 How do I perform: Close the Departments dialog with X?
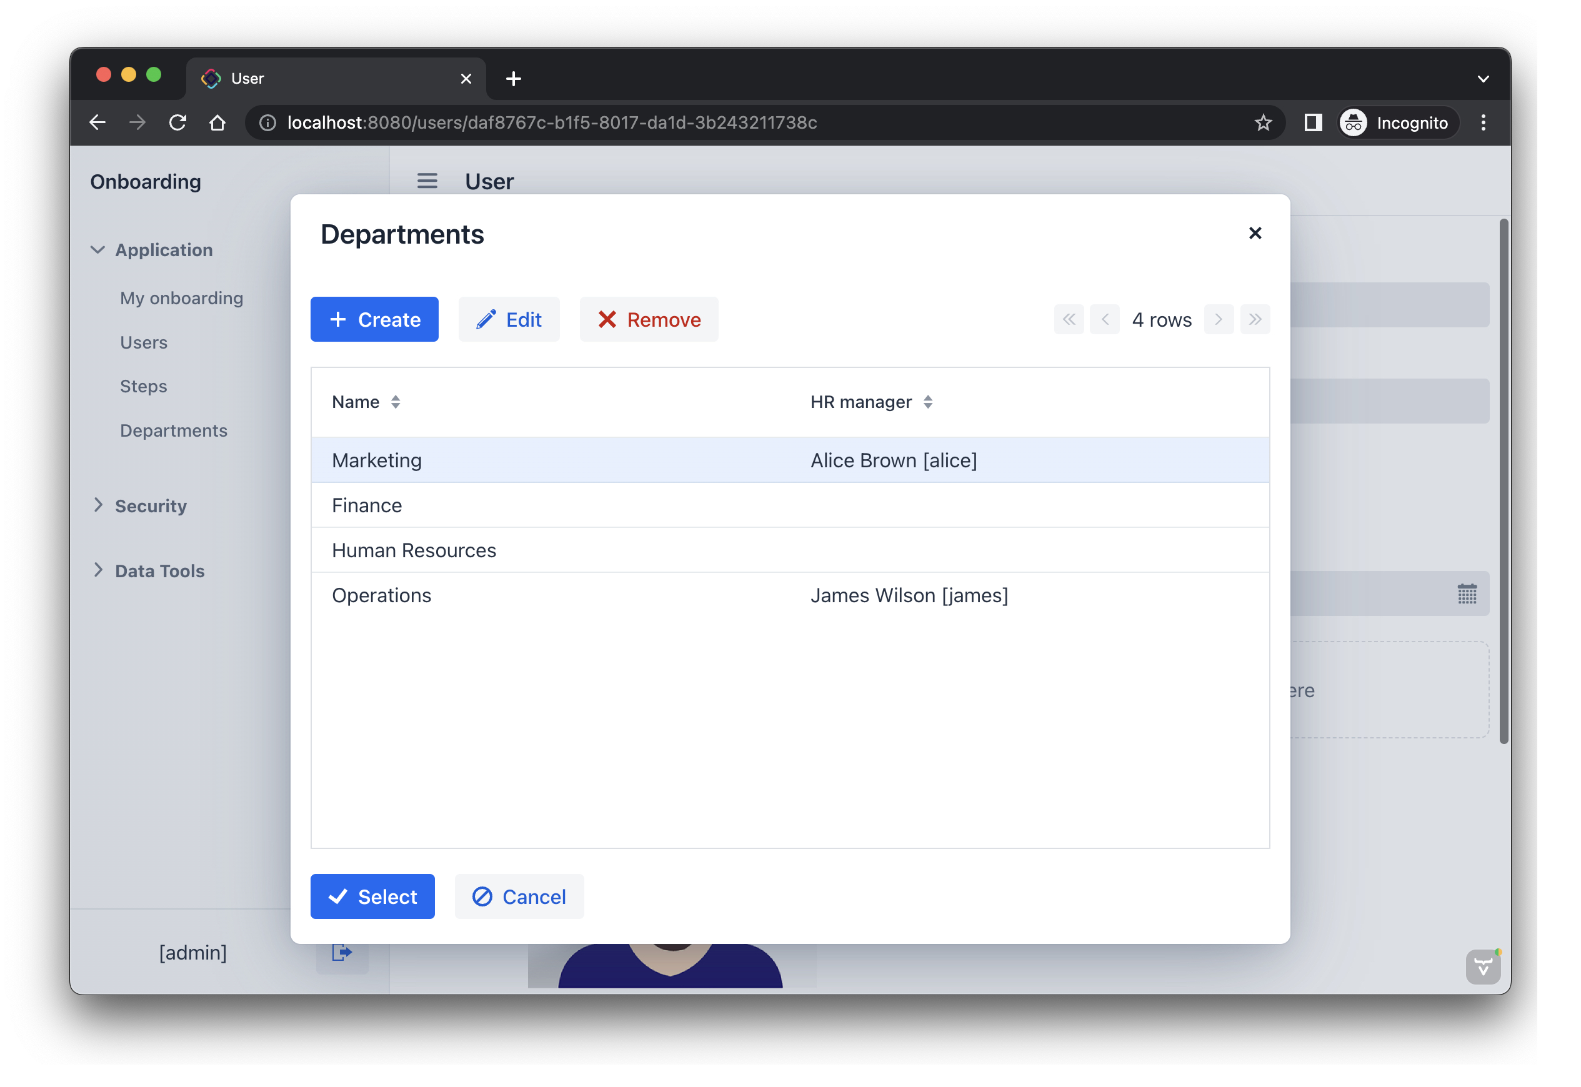point(1254,233)
